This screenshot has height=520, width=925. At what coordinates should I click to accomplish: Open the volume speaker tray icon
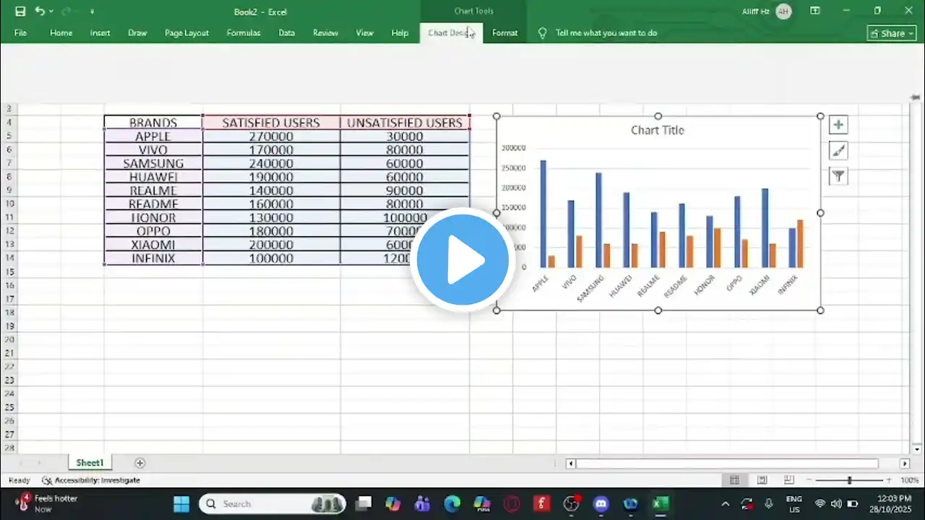point(836,503)
